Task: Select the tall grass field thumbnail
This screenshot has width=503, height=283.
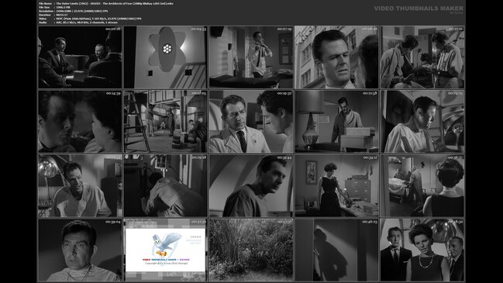Action: tap(251, 250)
